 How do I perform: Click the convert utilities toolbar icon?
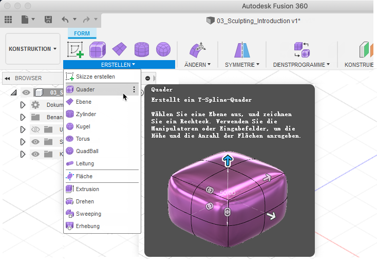(301, 50)
